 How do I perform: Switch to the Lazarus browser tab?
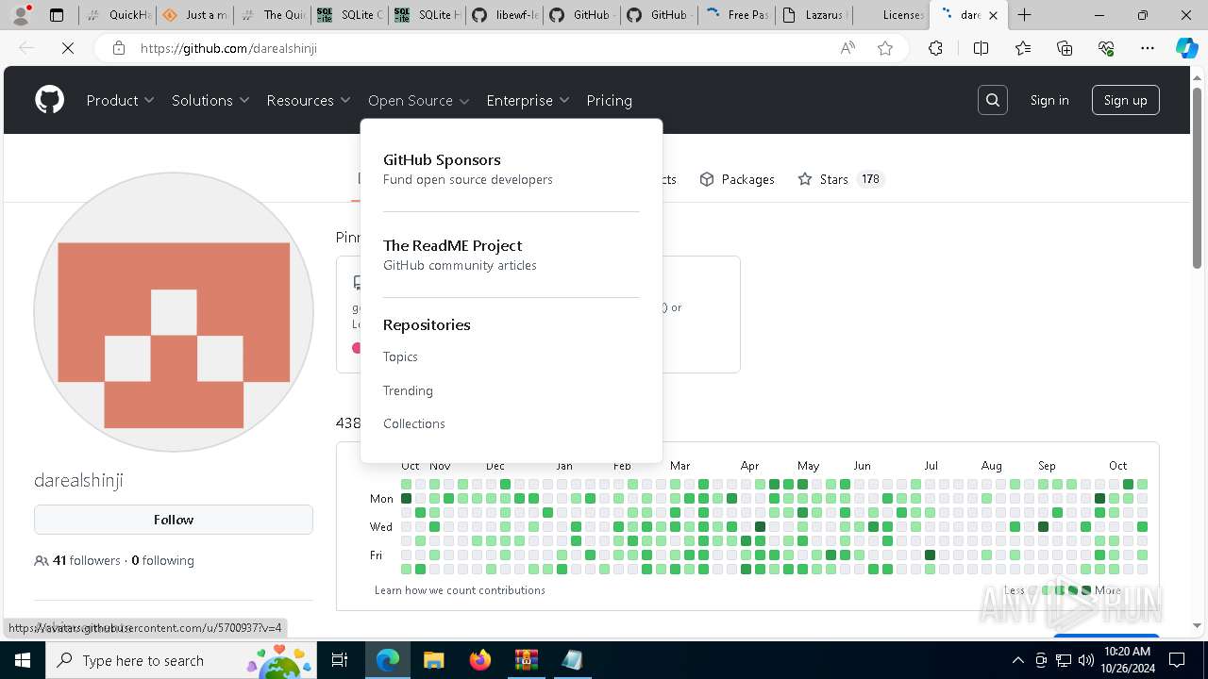814,15
